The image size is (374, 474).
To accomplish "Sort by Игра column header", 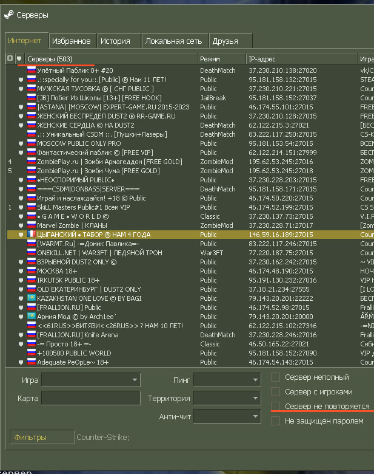I will (x=366, y=59).
